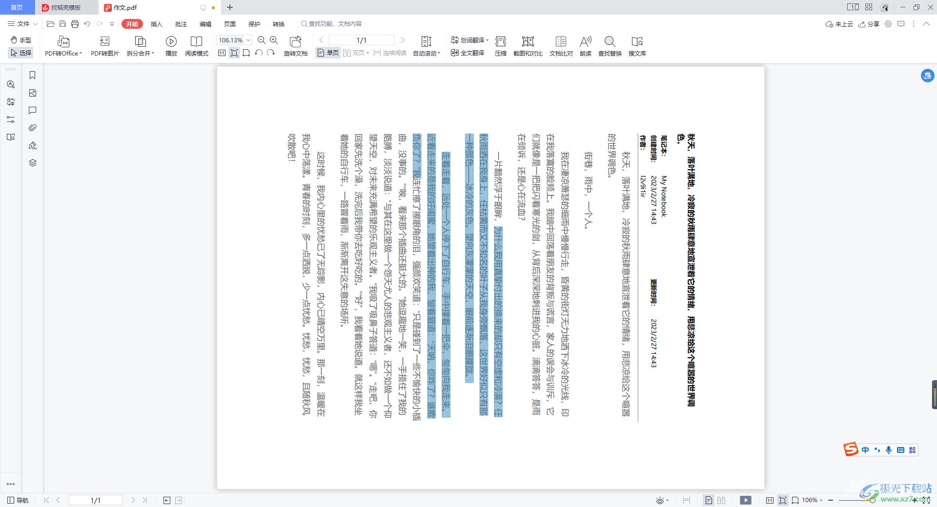Open the attachments paperclip panel
The width and height of the screenshot is (937, 507).
(33, 128)
